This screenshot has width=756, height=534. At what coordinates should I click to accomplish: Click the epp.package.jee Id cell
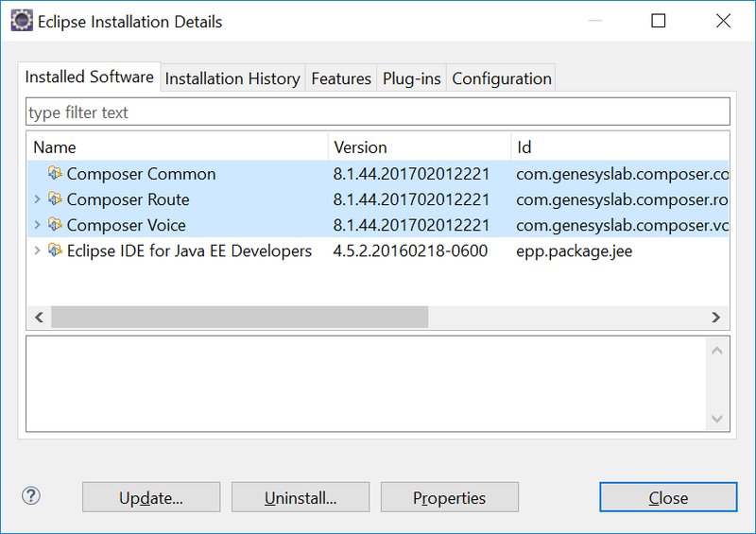click(x=575, y=250)
